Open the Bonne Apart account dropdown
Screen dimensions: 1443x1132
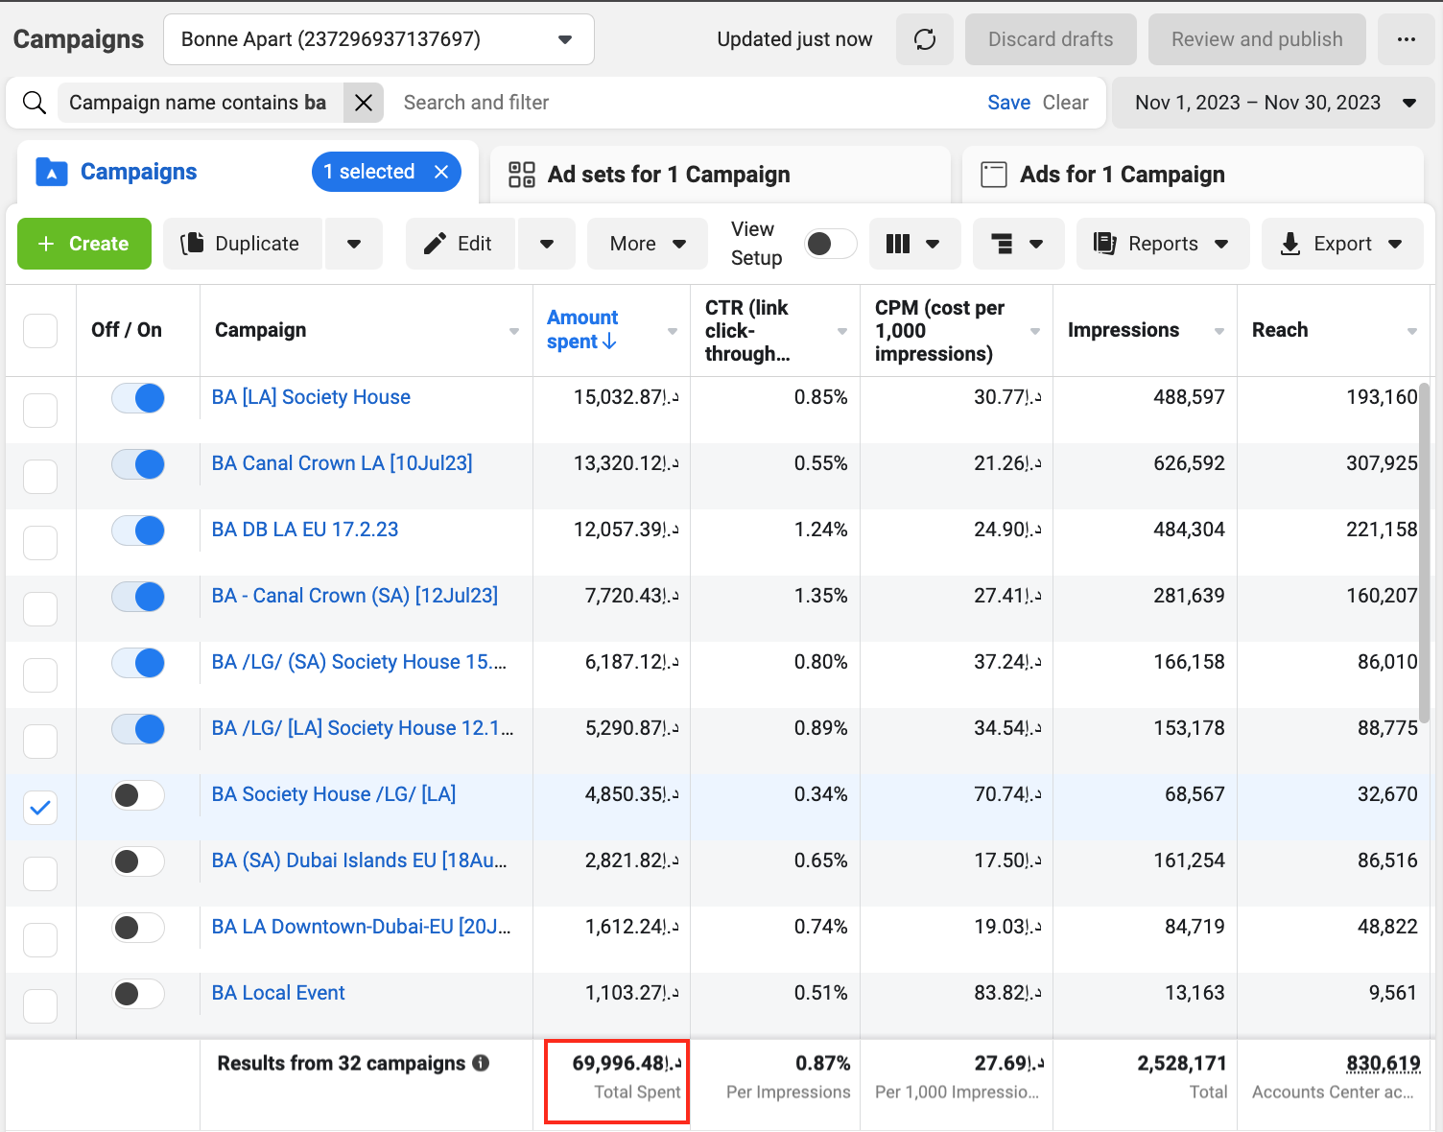[378, 39]
